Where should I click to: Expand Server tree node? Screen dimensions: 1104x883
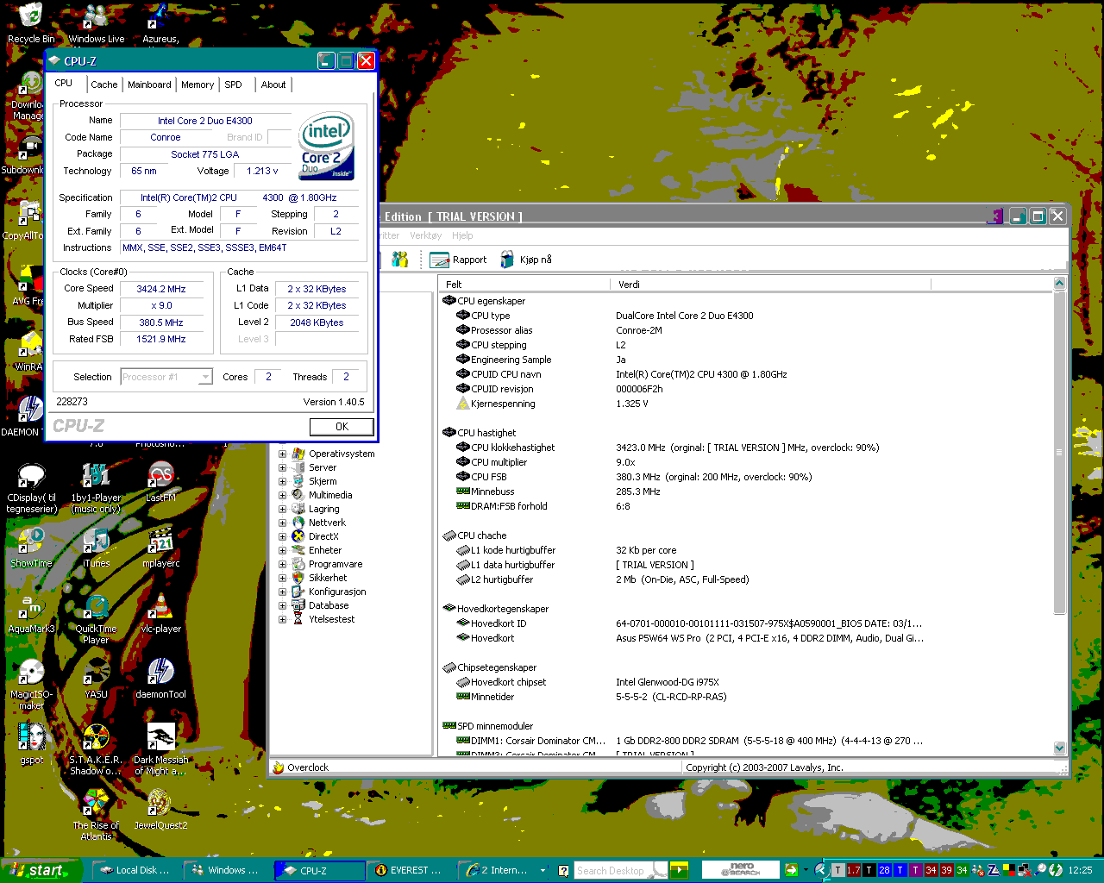(x=282, y=467)
